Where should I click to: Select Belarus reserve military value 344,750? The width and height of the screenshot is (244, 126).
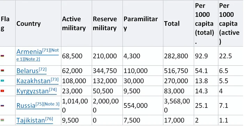click(105, 71)
